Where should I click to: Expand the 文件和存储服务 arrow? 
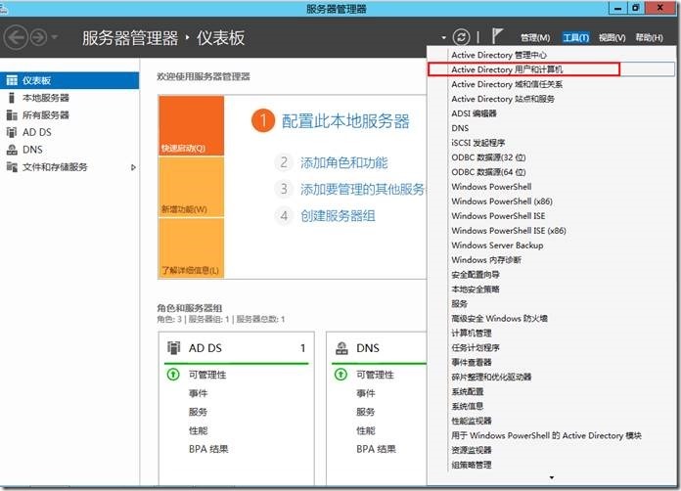click(x=133, y=167)
